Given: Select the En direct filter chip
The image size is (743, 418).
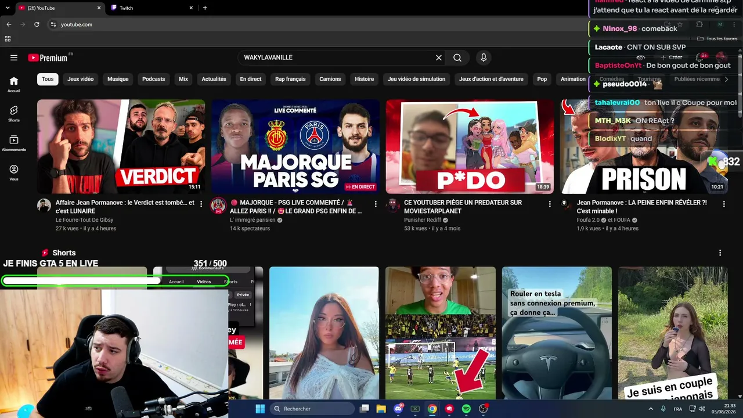Looking at the screenshot, I should [x=251, y=79].
